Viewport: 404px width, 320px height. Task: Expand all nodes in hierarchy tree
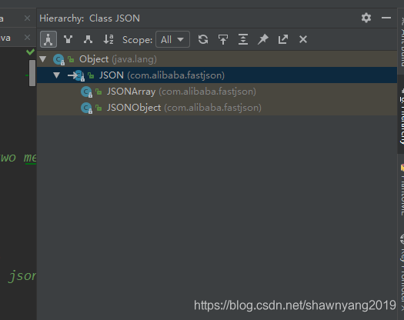pos(243,39)
